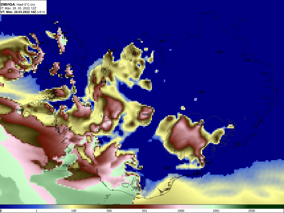This screenshot has height=213, width=284.
Task: Click the 500 tick label on the legend
Action: coord(109,211)
